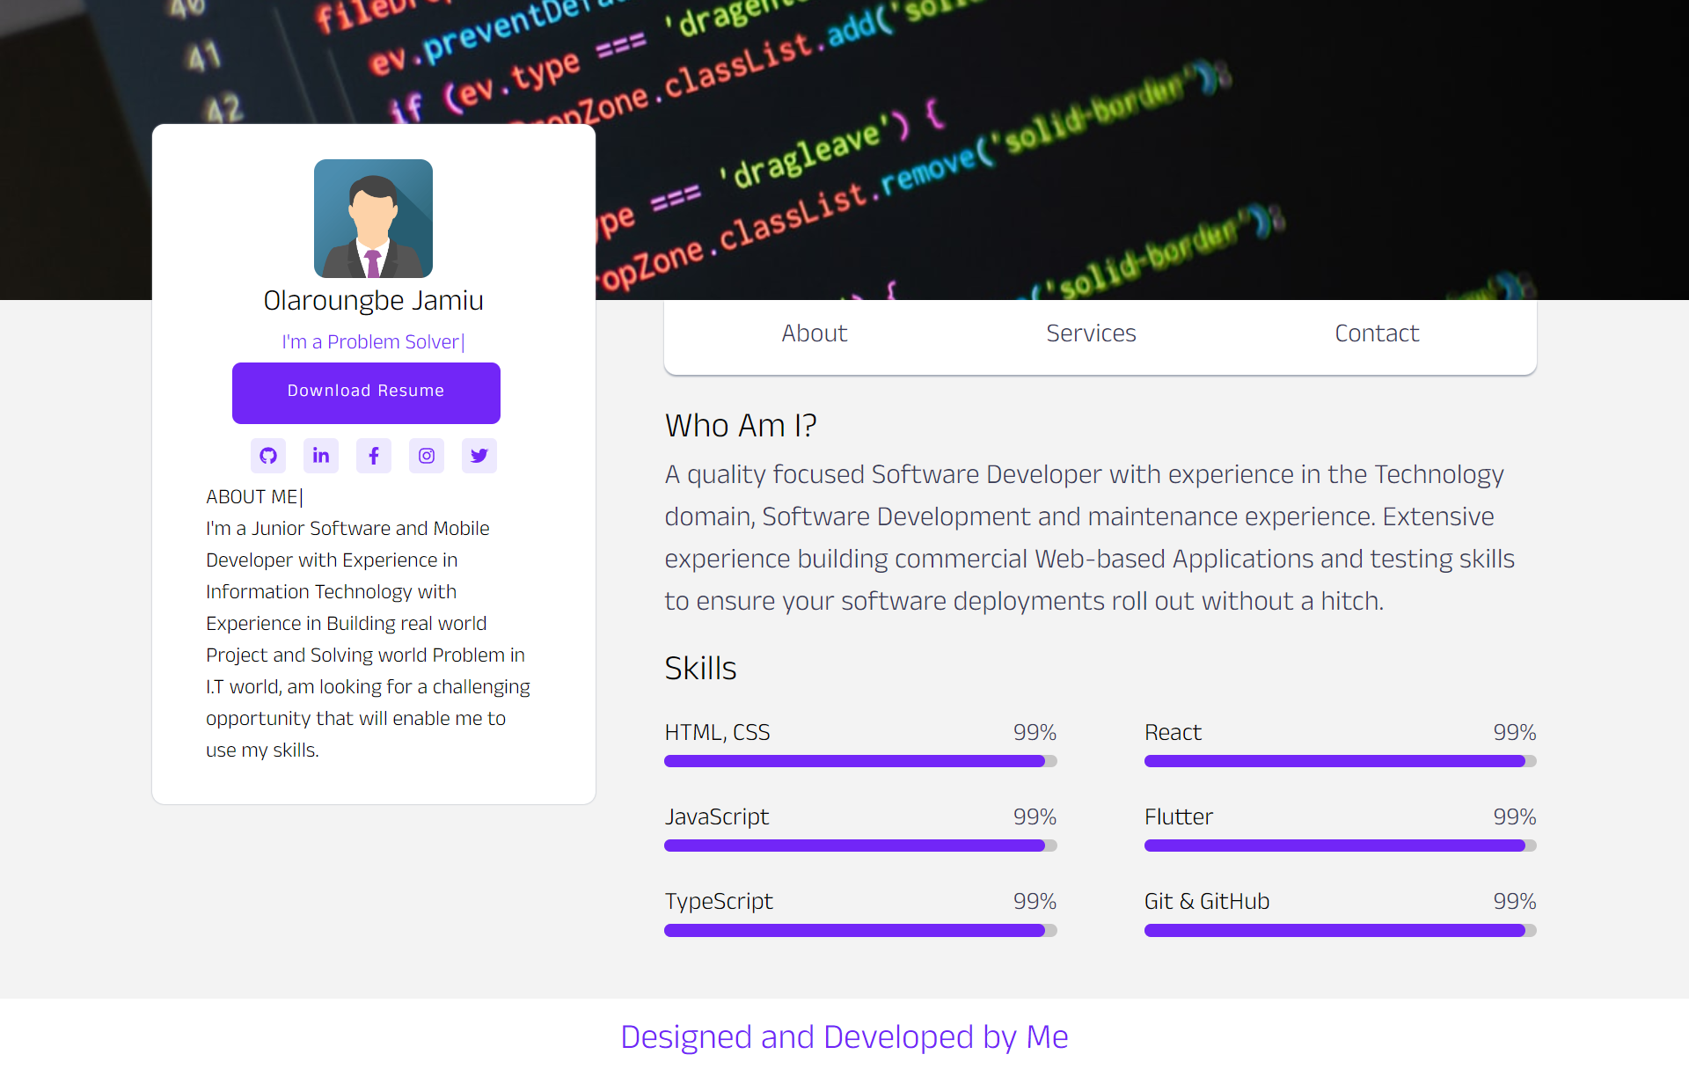Image resolution: width=1689 pixels, height=1069 pixels.
Task: Switch to the About tab
Action: 815,333
